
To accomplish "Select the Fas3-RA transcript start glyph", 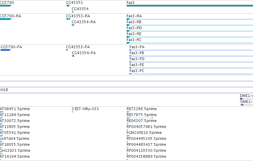I will [x=128, y=19].
